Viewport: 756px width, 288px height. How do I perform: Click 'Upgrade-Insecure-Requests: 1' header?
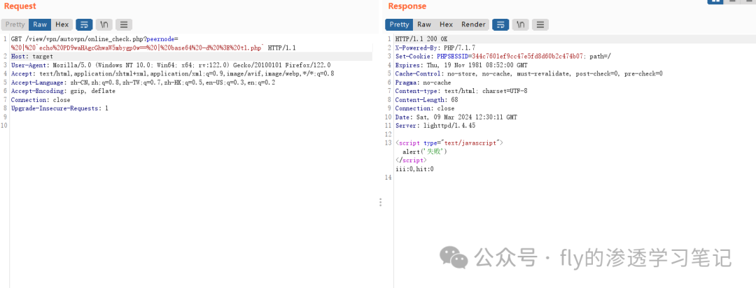point(59,108)
